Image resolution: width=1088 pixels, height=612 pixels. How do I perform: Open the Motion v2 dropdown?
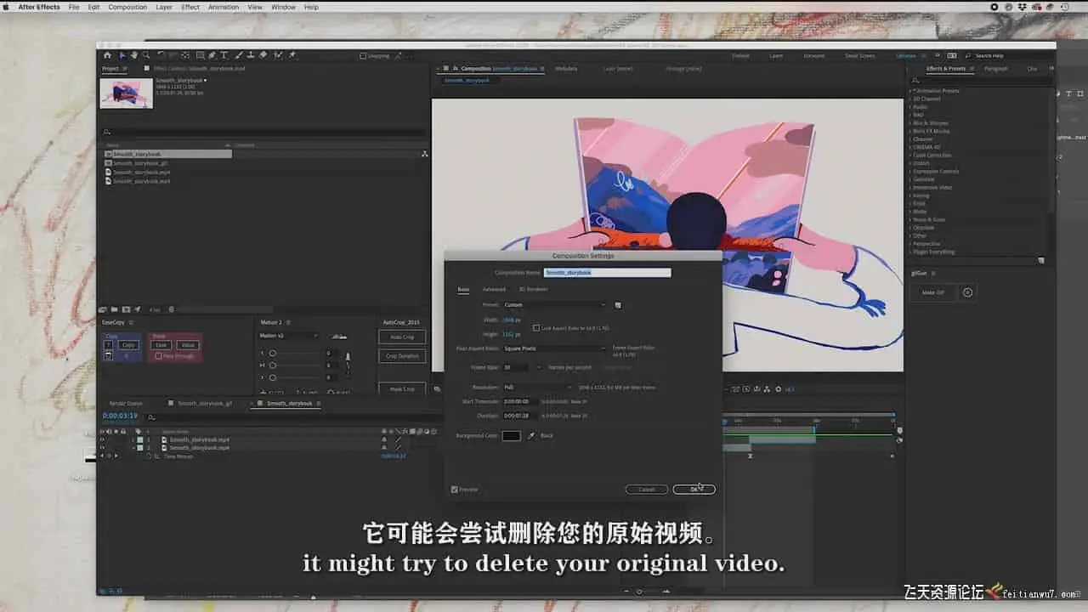click(289, 336)
